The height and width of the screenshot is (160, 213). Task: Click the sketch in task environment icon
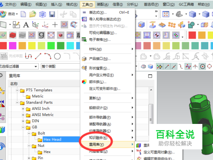tap(16, 25)
